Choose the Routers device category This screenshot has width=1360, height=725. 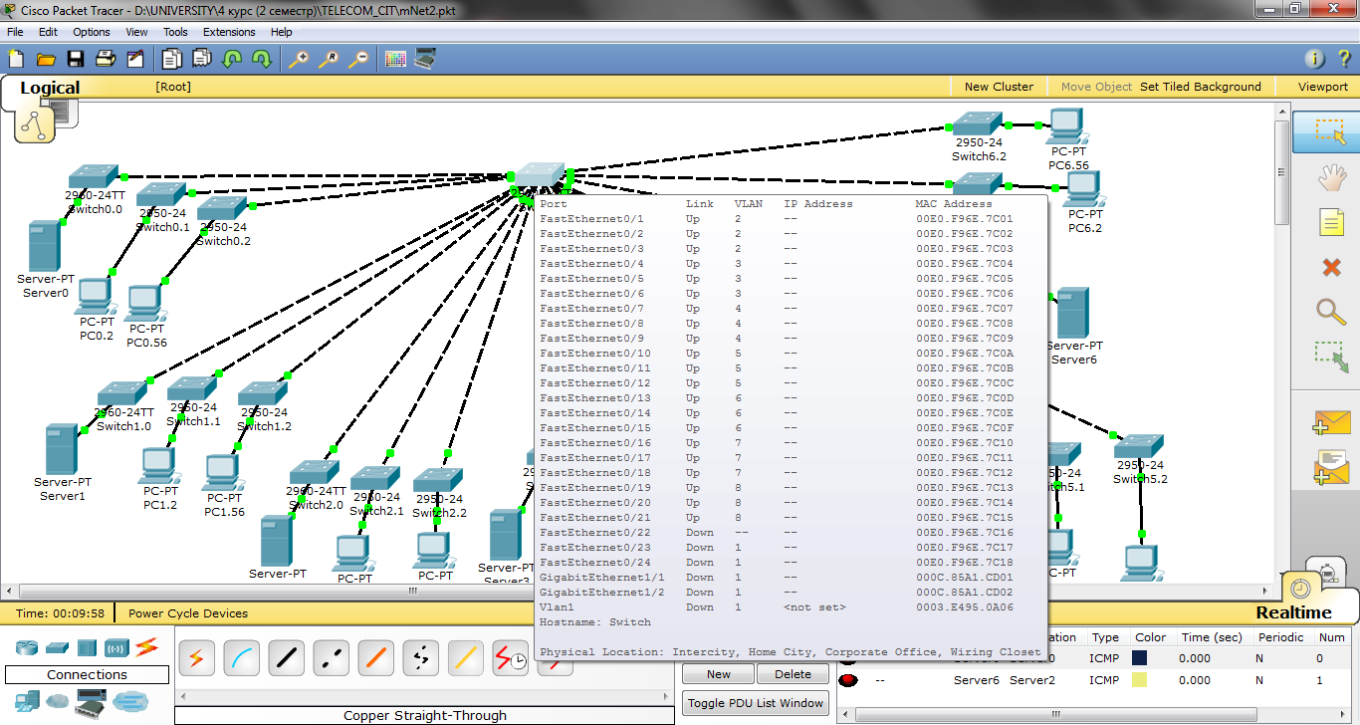[28, 647]
